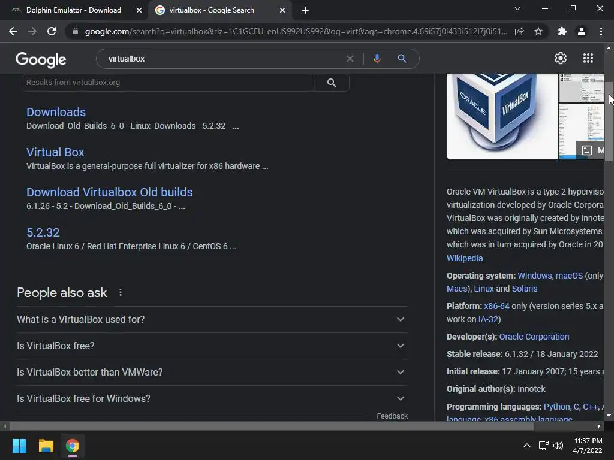Screen dimensions: 614x460
Task: Click Feedback under People also ask
Action: [392, 416]
